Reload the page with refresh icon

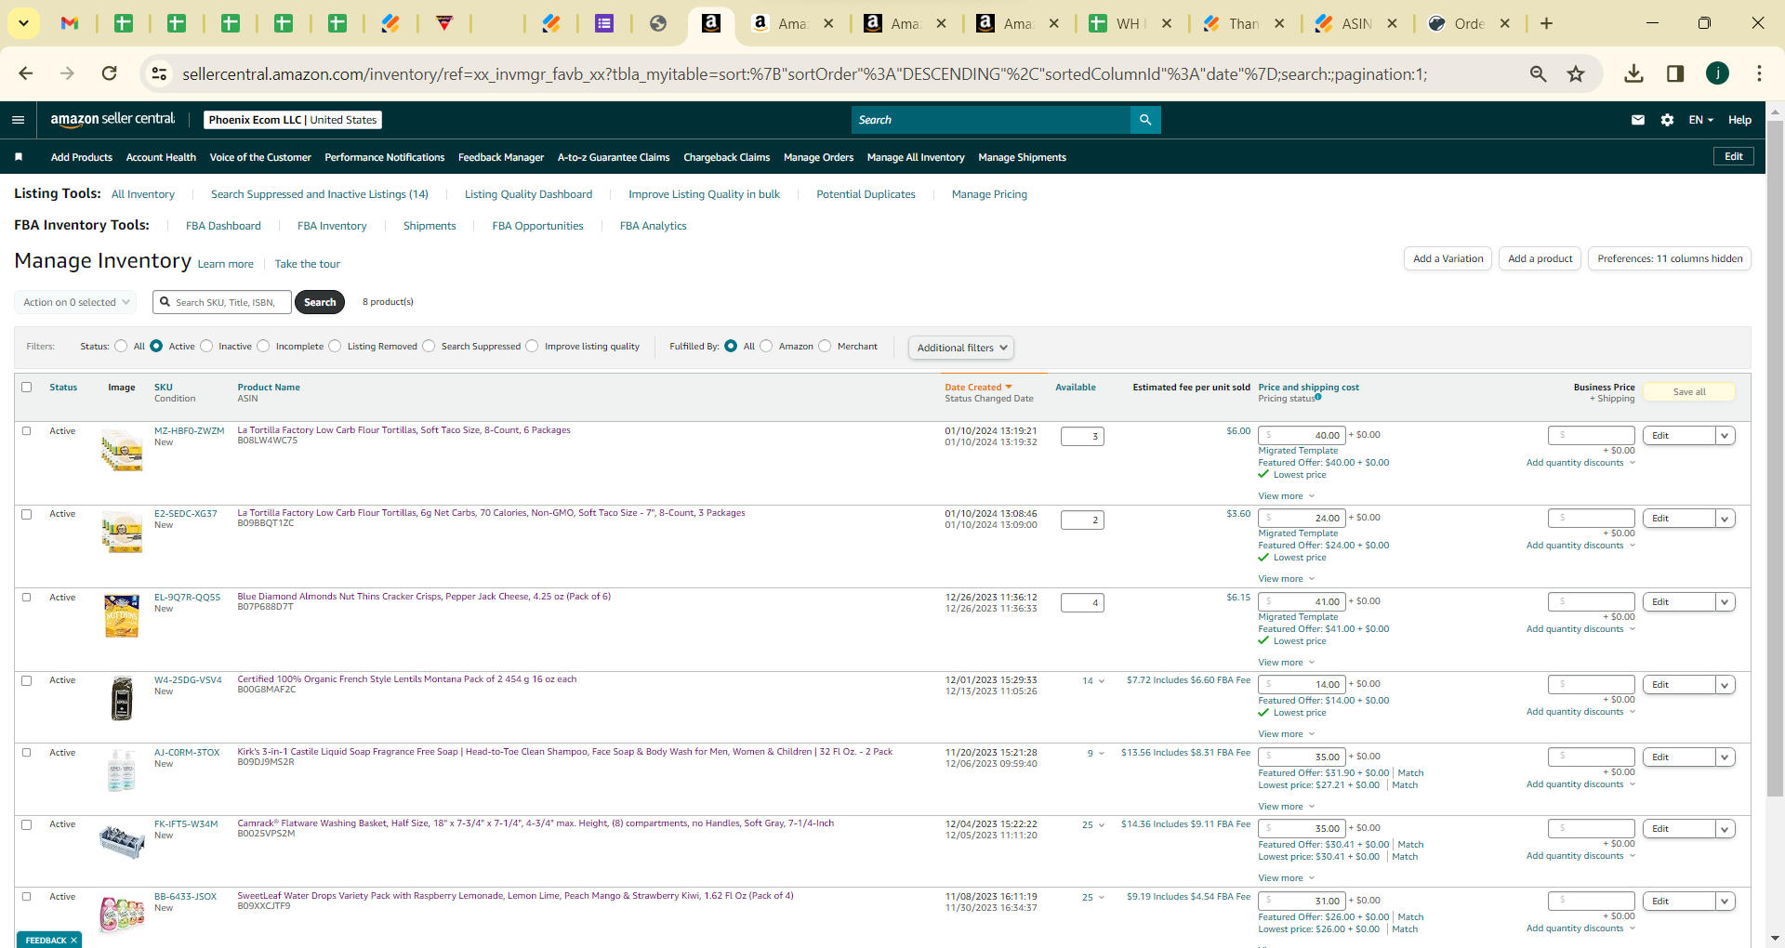pos(109,73)
